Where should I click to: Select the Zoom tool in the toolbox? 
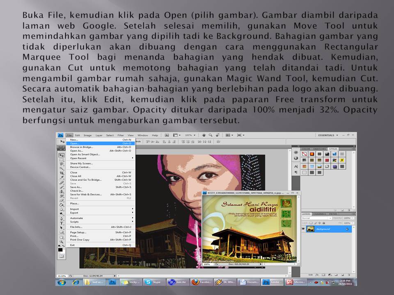[x=62, y=241]
